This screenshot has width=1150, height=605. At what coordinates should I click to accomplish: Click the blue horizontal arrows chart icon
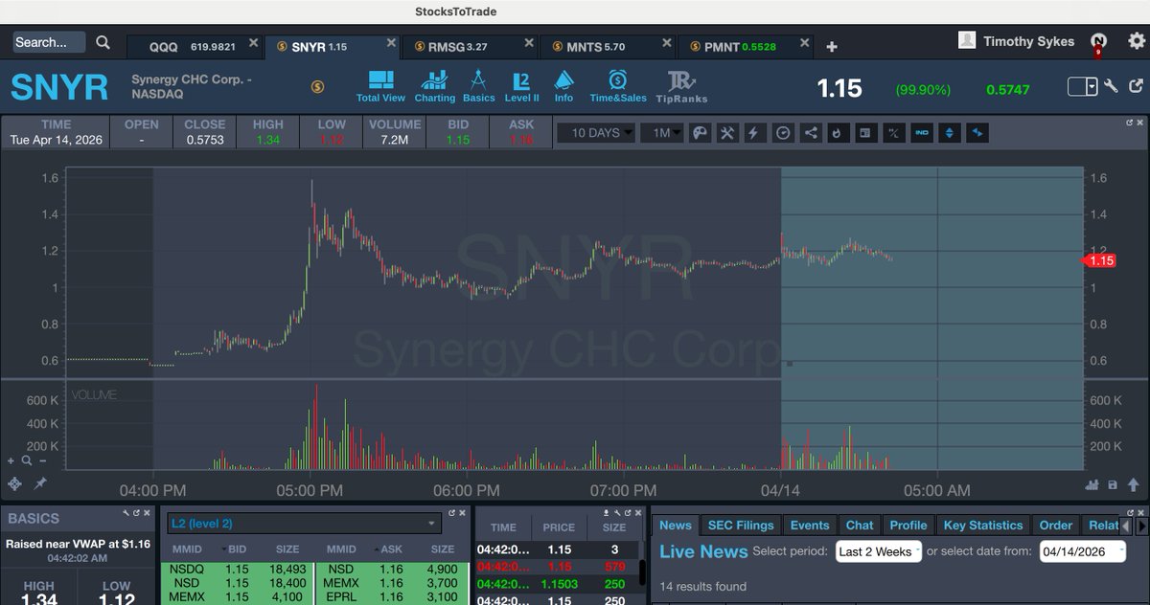click(977, 133)
